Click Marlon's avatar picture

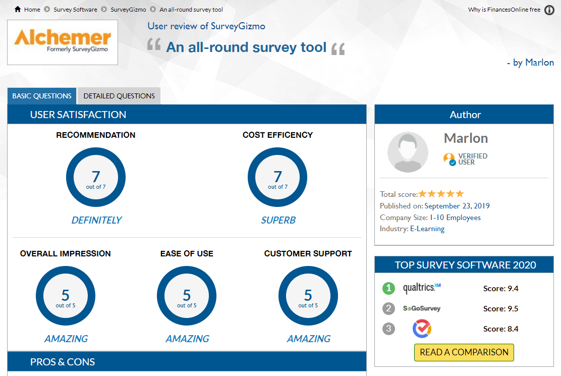pos(407,152)
